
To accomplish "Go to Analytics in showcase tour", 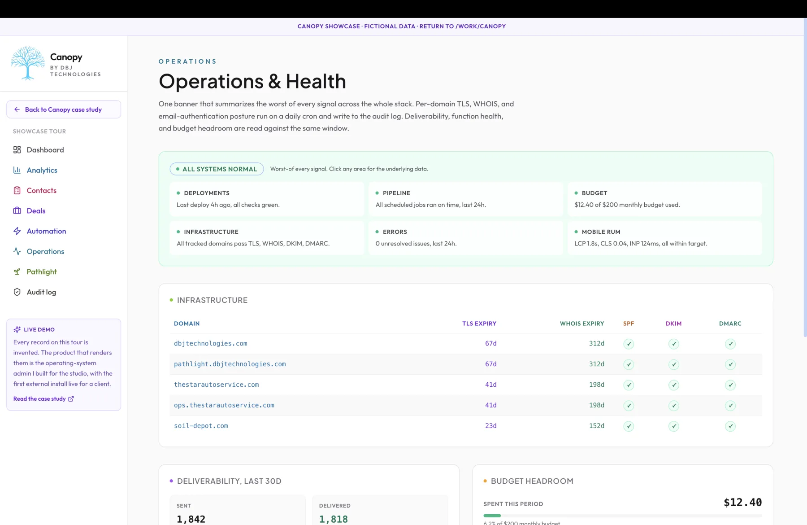I will [64, 170].
